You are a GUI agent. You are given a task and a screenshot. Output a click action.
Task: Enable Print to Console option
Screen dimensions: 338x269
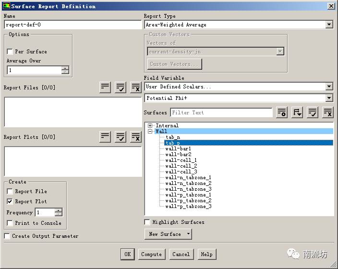10,223
